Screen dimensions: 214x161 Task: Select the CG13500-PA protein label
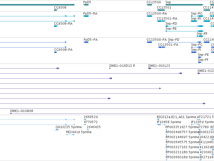[x=157, y=40]
